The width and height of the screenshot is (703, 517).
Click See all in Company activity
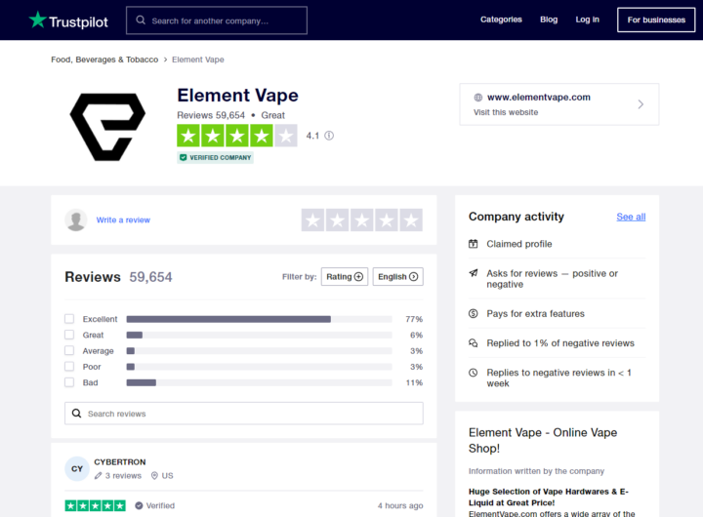coord(631,217)
